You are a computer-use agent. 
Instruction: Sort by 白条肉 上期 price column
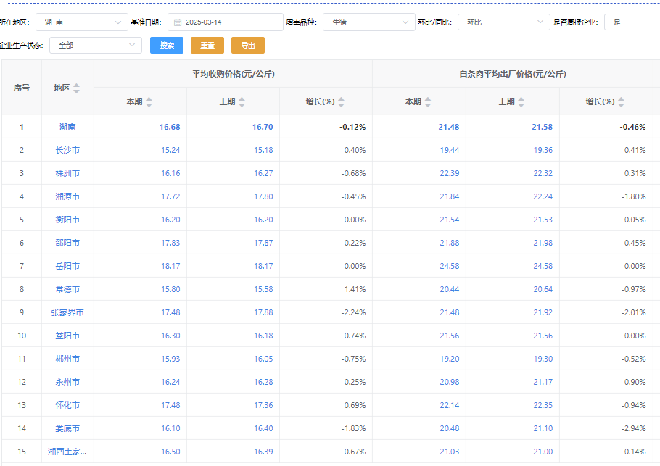[521, 102]
